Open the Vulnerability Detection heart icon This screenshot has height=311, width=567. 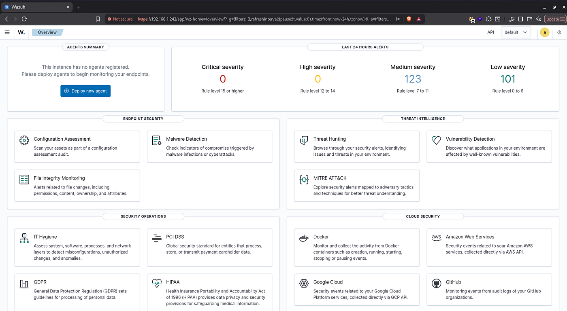436,140
